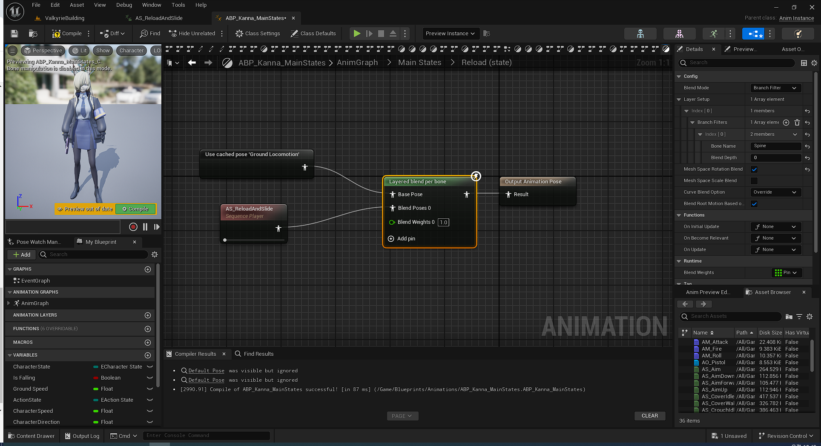Toggle visibility eye for CharacterState variable
Screen dimensions: 821x446
pos(150,367)
